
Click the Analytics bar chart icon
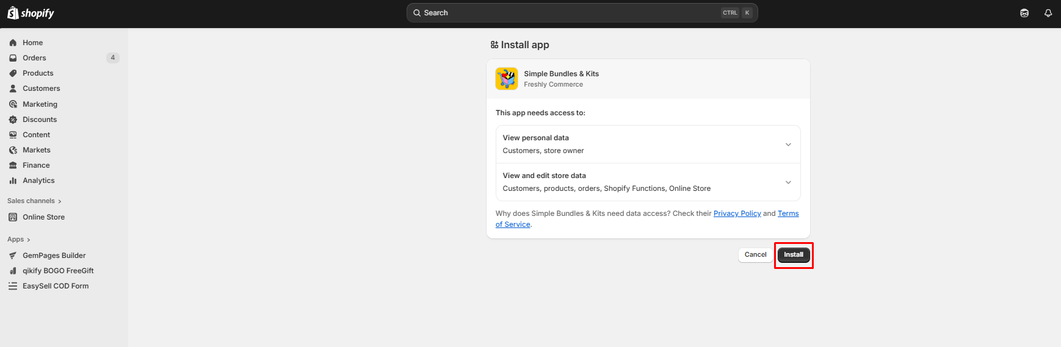[x=13, y=181]
